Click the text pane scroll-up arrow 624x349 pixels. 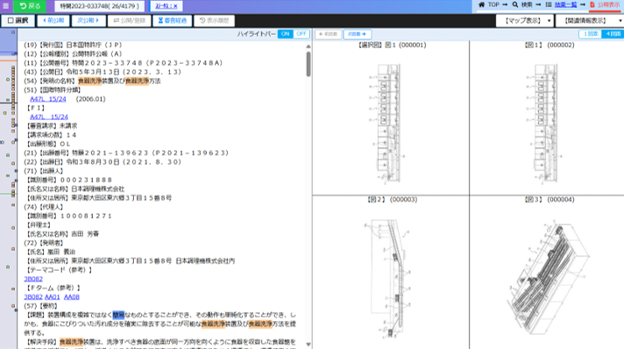(308, 46)
